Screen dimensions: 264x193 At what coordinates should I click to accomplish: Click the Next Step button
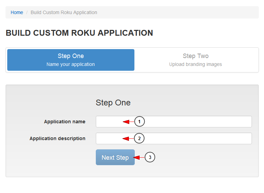click(x=115, y=157)
